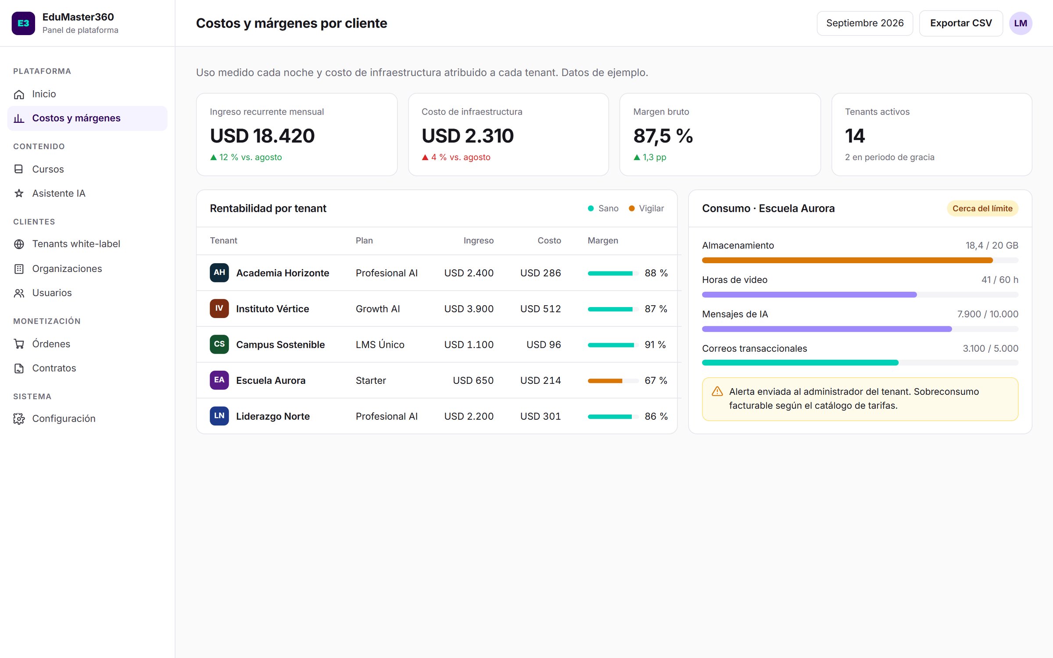Screen dimensions: 1053x658
Task: Click the Exportar CSV button
Action: [x=961, y=23]
